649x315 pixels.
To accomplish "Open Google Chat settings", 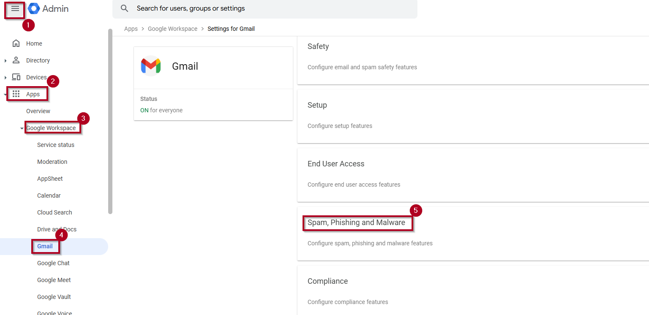I will click(53, 263).
